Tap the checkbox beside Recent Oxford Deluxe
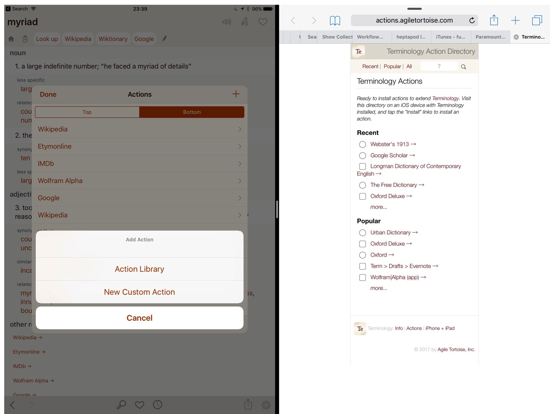 point(362,196)
